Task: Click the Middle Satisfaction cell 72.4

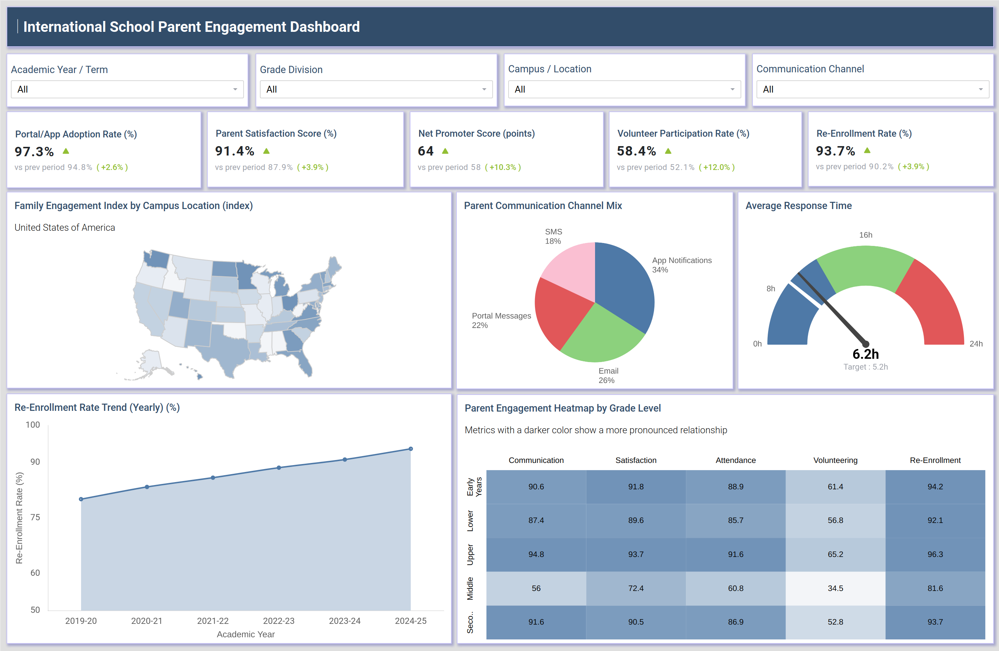Action: [x=636, y=588]
